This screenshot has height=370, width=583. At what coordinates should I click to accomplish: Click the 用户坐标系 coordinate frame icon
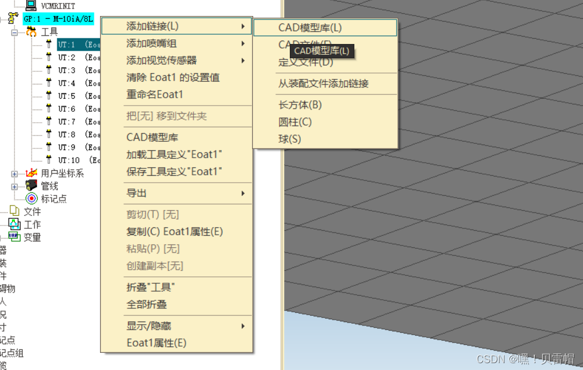tap(31, 173)
